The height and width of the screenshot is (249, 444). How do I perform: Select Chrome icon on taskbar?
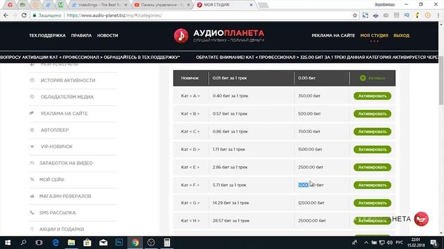(x=135, y=243)
